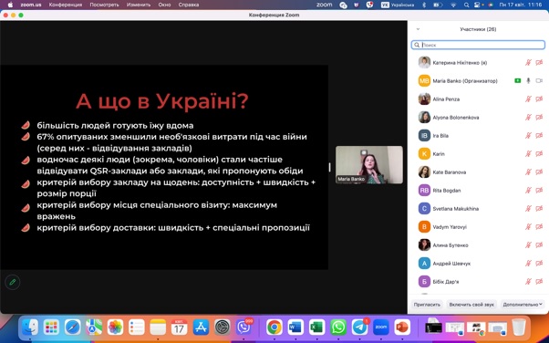Open the Посмотреть menu
Viewport: 549px width, 343px height.
click(104, 5)
